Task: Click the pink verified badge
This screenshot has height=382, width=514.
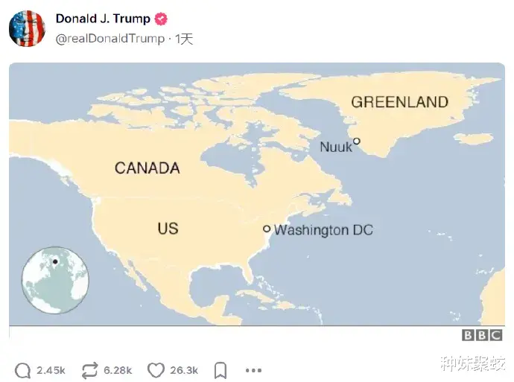Action: (160, 19)
